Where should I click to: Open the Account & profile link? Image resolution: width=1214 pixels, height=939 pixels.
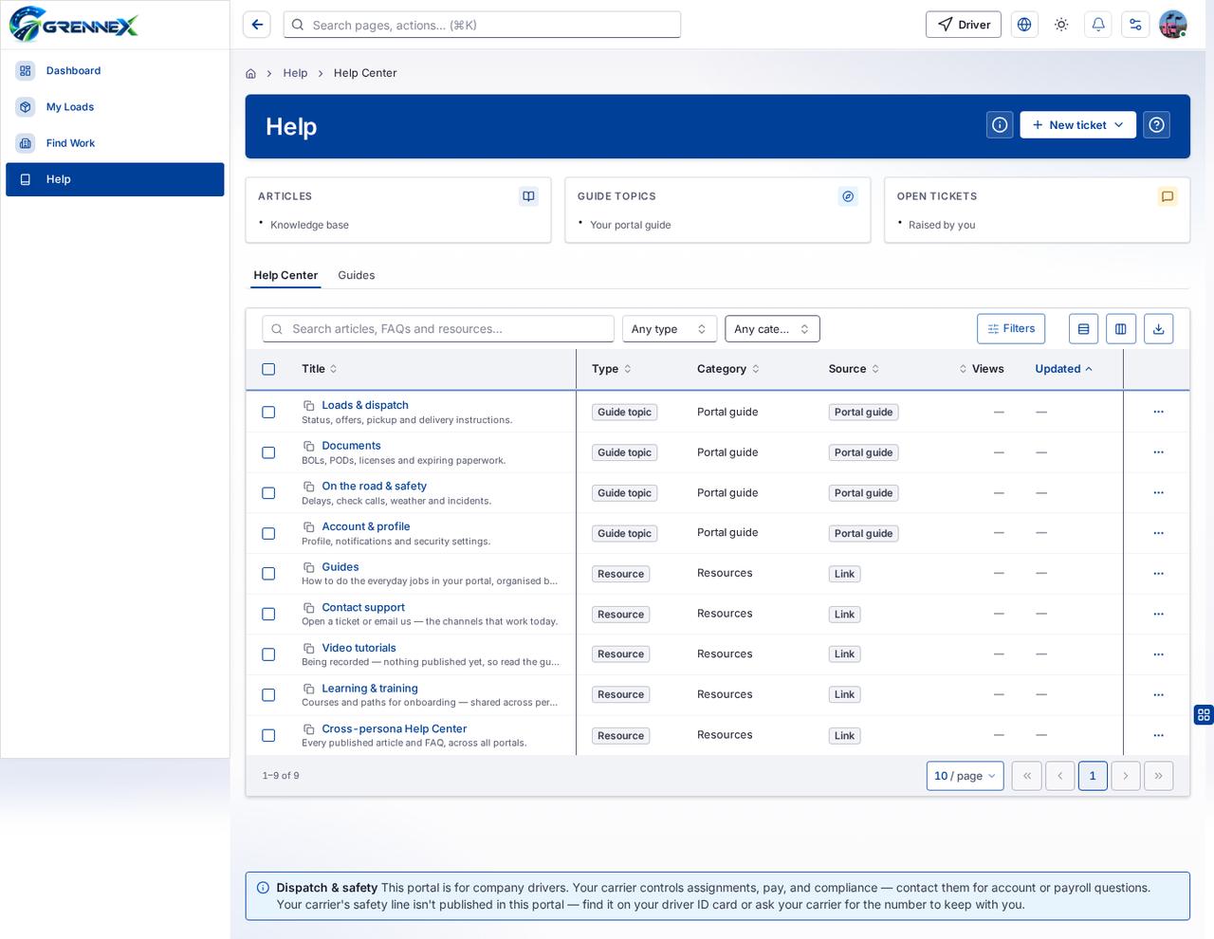(366, 527)
